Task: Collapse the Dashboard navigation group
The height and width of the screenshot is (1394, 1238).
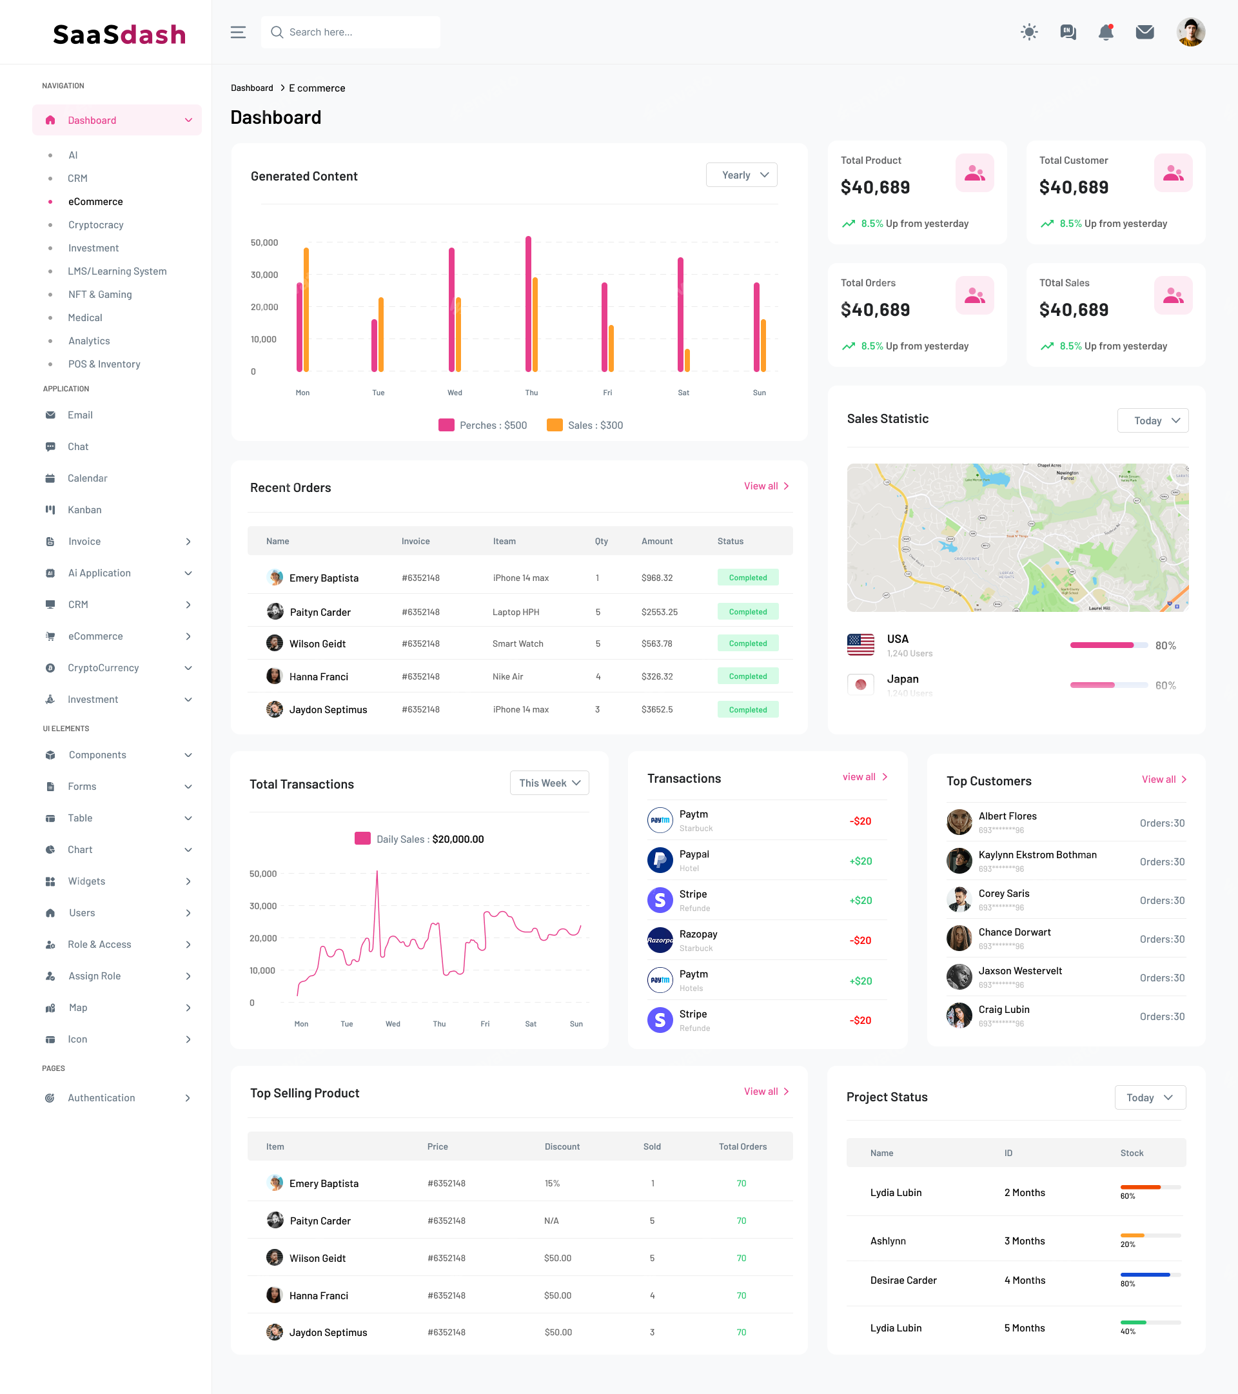Action: 189,119
